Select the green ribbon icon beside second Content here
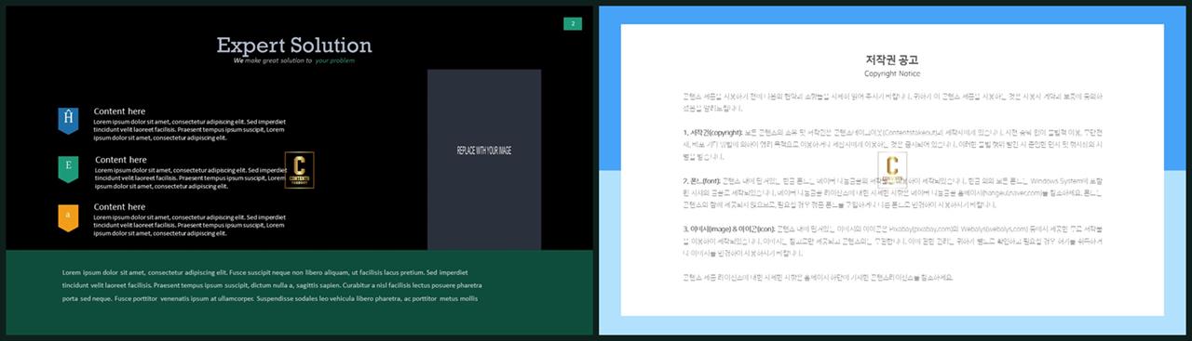The width and height of the screenshot is (1192, 341). click(x=68, y=168)
